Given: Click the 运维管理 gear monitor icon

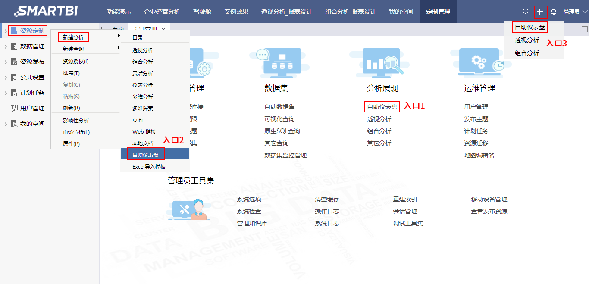Looking at the screenshot, I should (x=482, y=62).
